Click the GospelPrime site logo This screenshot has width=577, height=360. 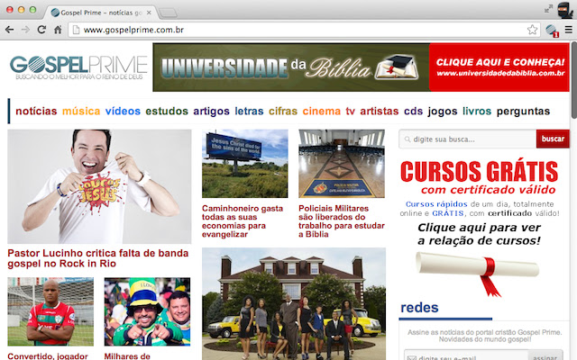(x=78, y=67)
